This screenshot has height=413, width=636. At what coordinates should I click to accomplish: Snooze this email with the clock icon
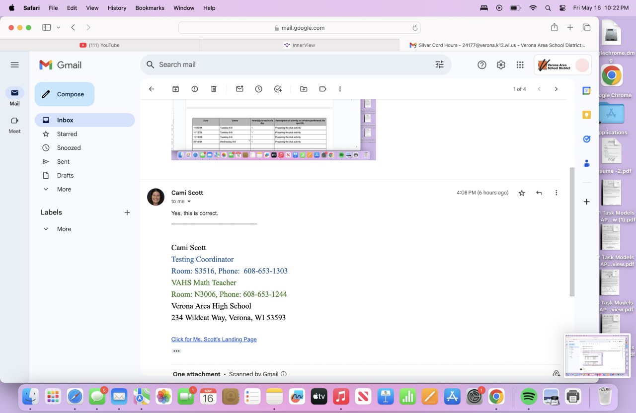pos(259,89)
